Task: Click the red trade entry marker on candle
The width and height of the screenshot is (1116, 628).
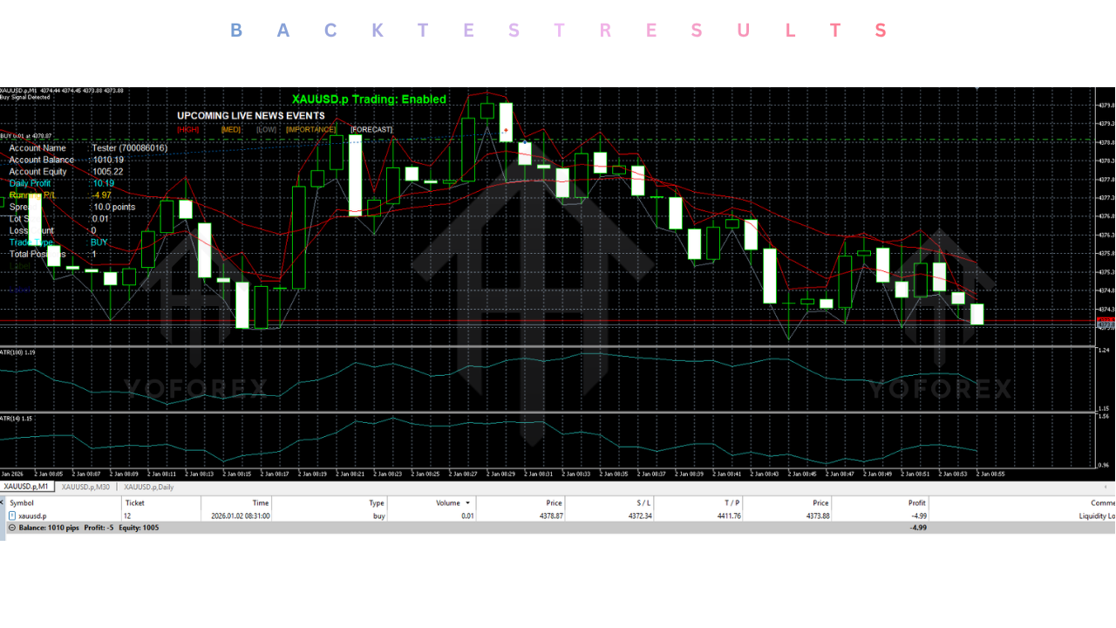Action: [506, 131]
